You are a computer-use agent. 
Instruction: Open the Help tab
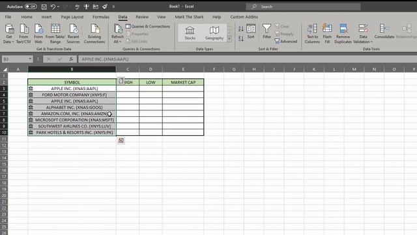(217, 17)
